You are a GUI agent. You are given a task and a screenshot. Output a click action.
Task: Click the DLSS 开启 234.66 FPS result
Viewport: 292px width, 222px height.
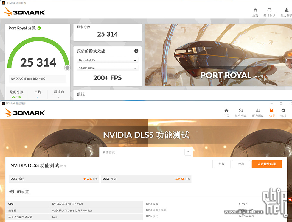tap(146, 179)
